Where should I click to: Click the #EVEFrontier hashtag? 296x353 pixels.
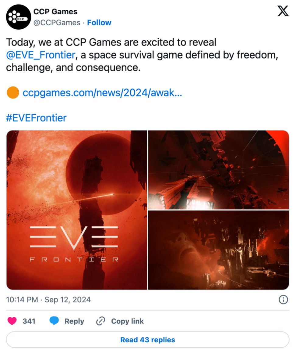[x=36, y=118]
